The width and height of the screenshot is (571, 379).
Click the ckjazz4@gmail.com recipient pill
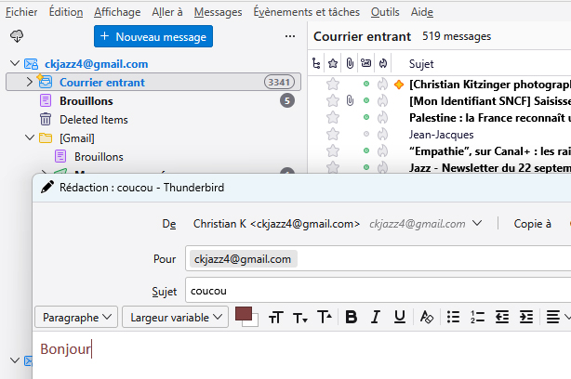click(x=244, y=259)
